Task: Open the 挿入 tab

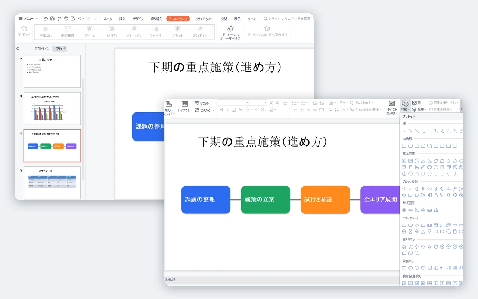Action: (122, 19)
